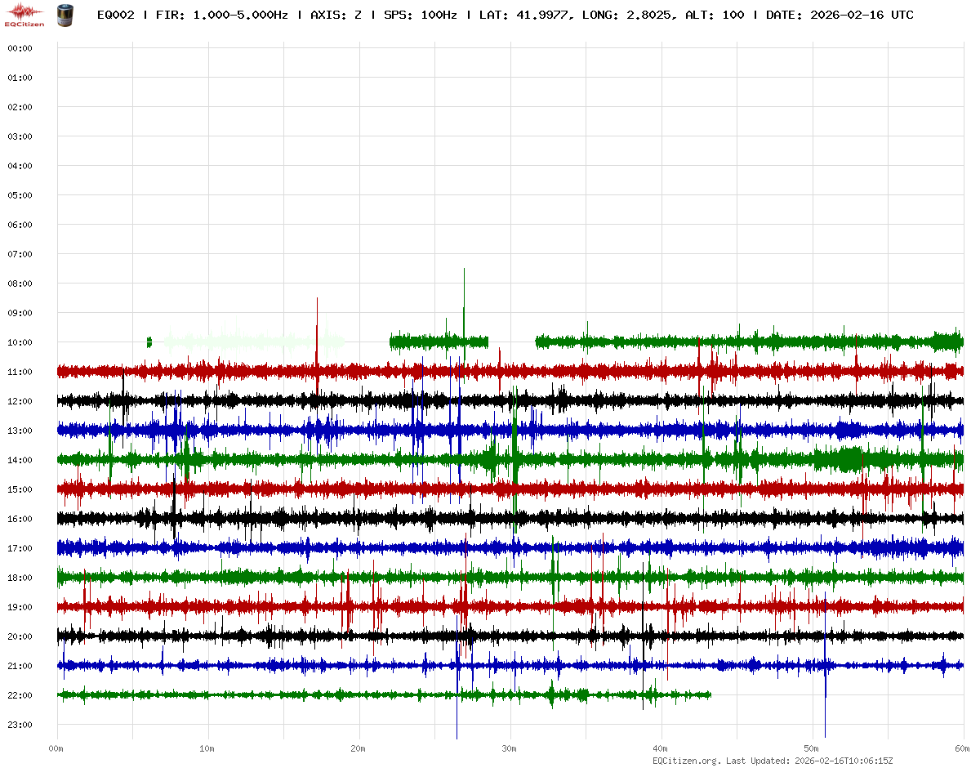
Task: Click the 00m mark on the time axis
Action: click(x=56, y=748)
